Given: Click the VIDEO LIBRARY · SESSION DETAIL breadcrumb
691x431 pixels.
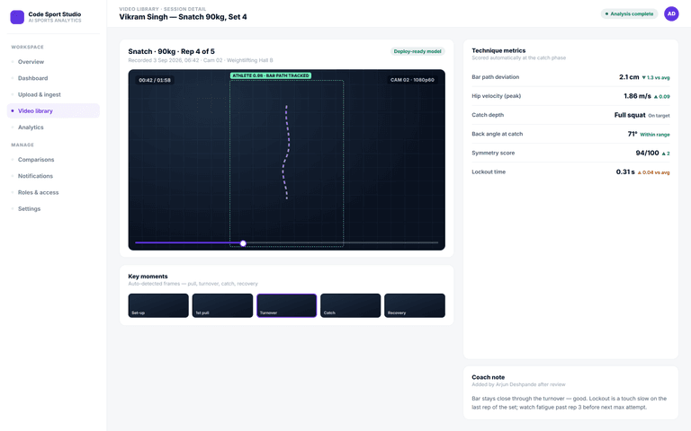Looking at the screenshot, I should (x=162, y=9).
